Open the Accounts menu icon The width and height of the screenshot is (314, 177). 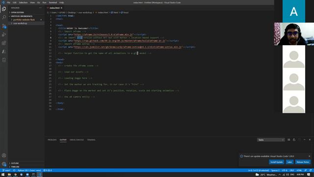pyautogui.click(x=4, y=155)
